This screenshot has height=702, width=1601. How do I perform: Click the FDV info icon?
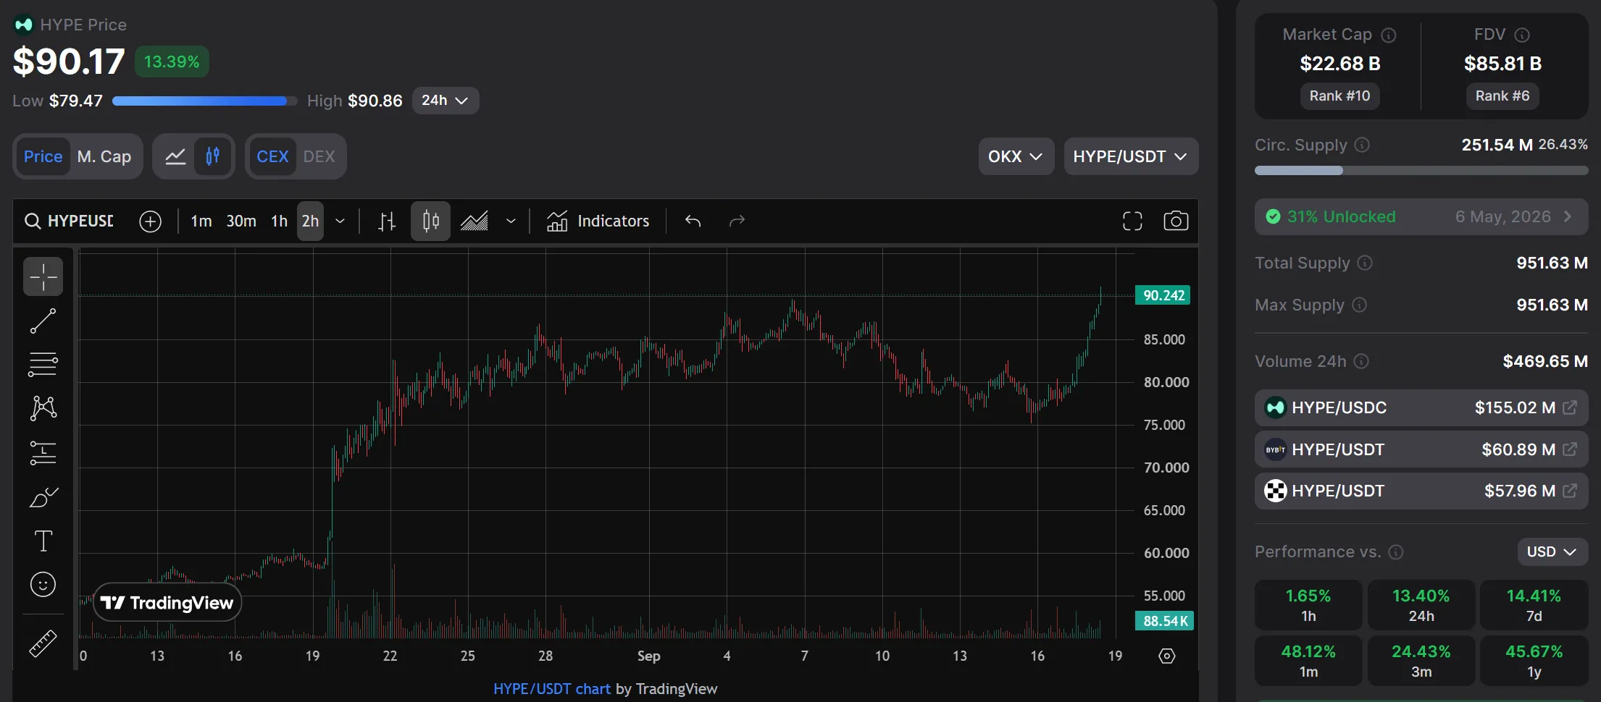[x=1523, y=35]
